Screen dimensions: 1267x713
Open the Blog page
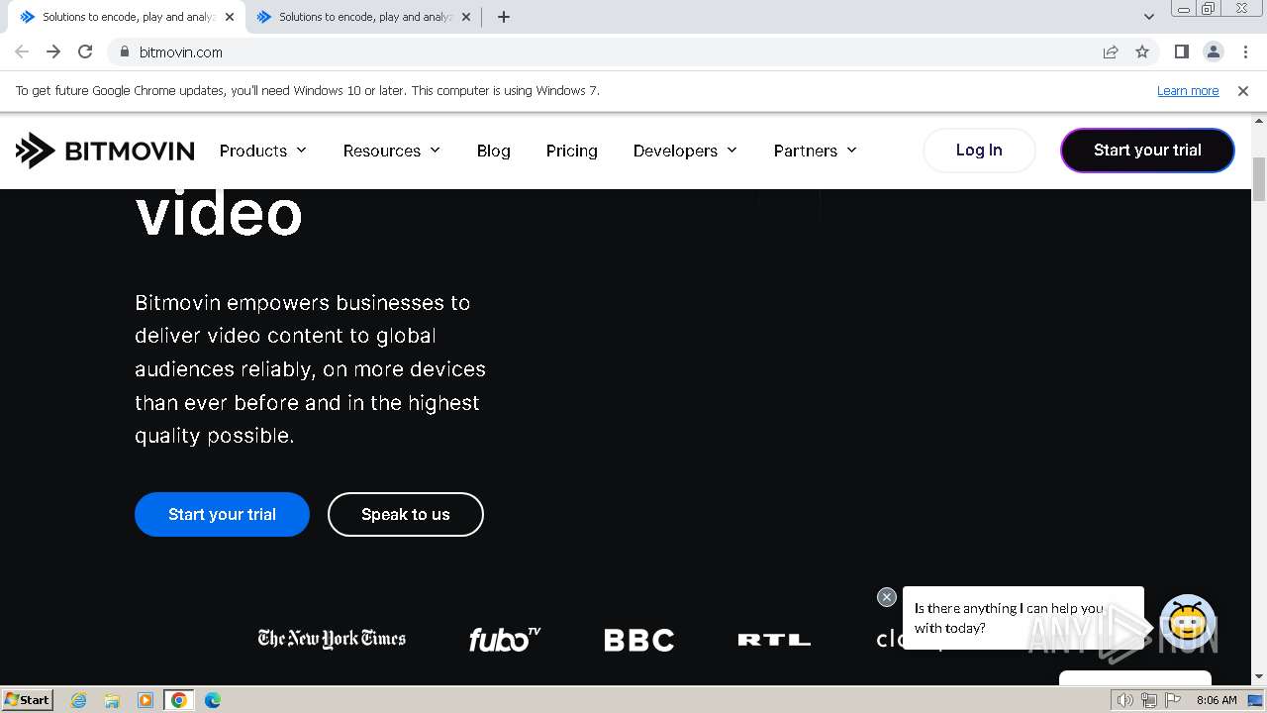coord(493,151)
